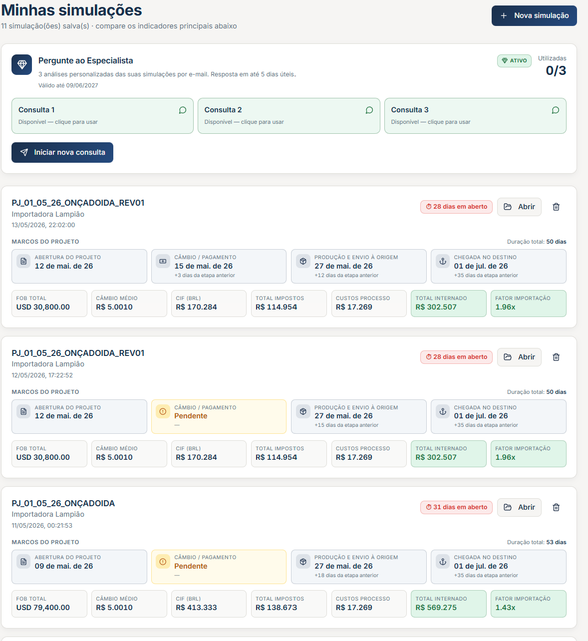The width and height of the screenshot is (588, 641).
Task: Click the Total Impostos value R$ 138.673
Action: 276,608
